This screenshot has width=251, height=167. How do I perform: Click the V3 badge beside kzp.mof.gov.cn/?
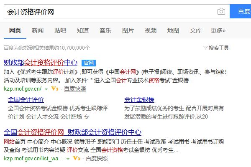55,89
